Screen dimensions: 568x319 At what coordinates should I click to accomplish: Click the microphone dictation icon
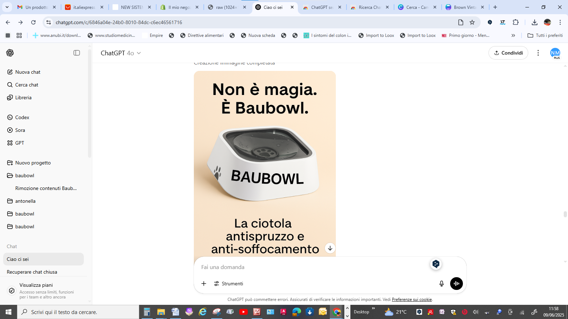coord(441,284)
